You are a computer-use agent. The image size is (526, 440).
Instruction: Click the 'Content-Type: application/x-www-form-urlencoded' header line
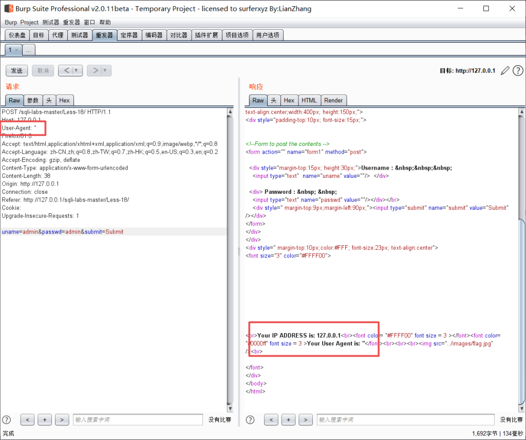[x=65, y=168]
